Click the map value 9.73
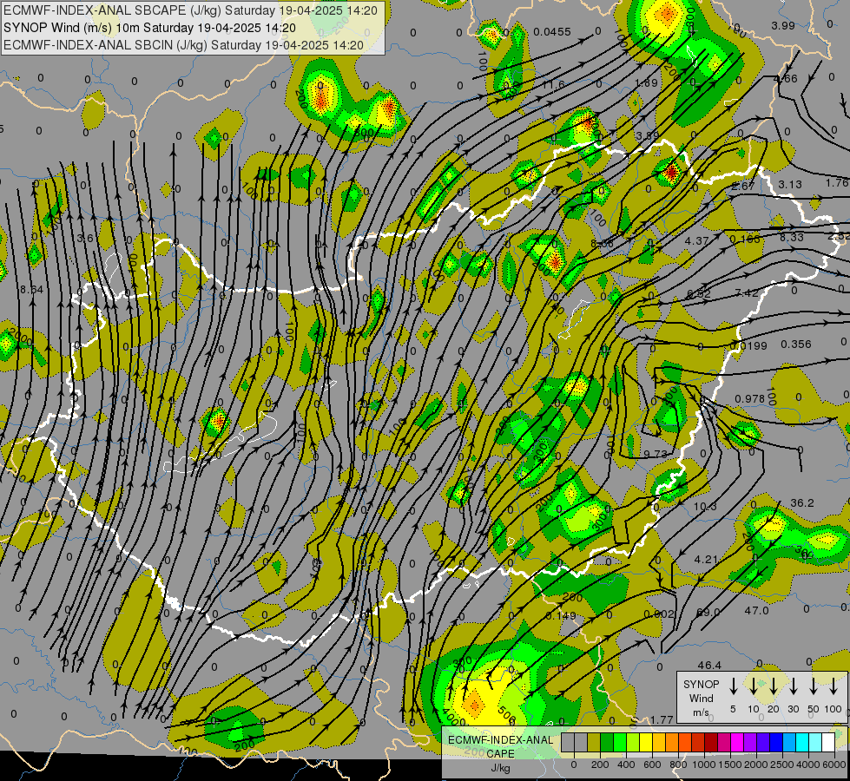 [656, 454]
